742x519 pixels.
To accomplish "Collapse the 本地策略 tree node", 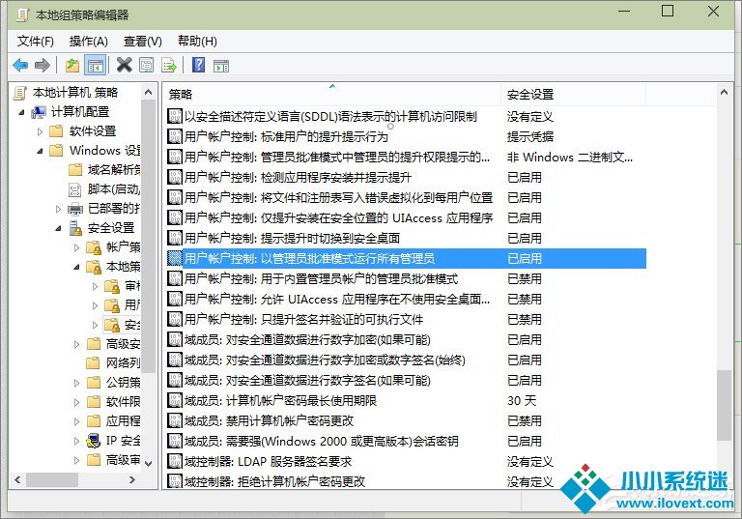I will (76, 268).
